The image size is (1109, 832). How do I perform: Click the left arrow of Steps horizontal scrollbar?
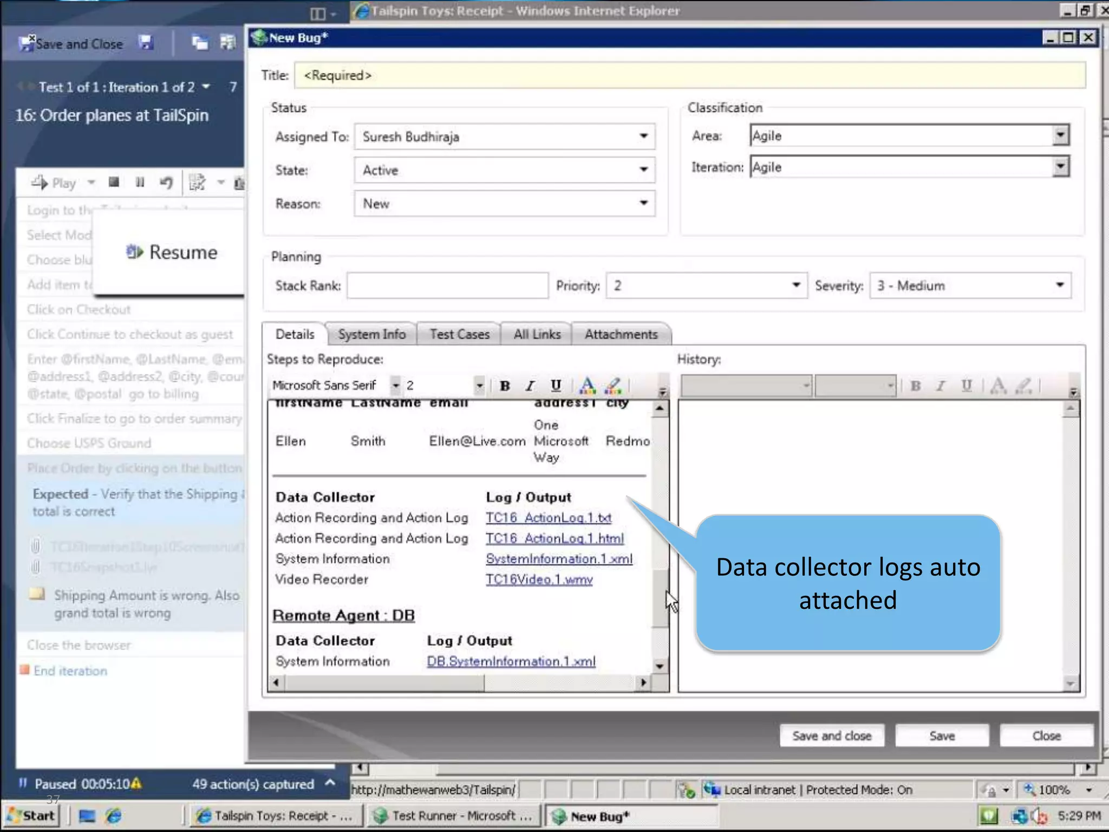tap(276, 682)
